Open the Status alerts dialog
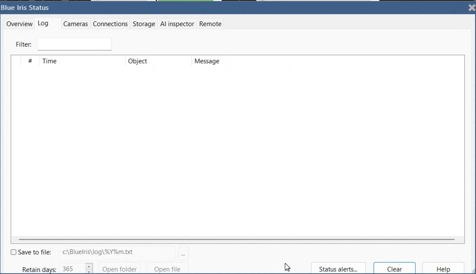 tap(338, 269)
